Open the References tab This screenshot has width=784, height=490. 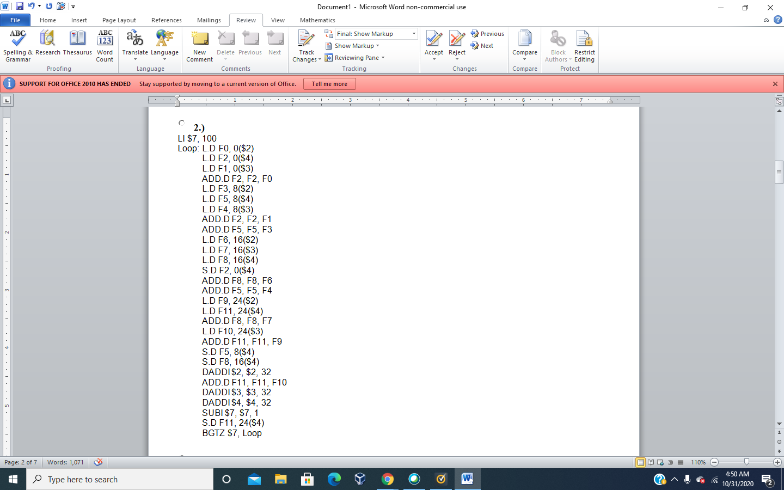point(167,20)
